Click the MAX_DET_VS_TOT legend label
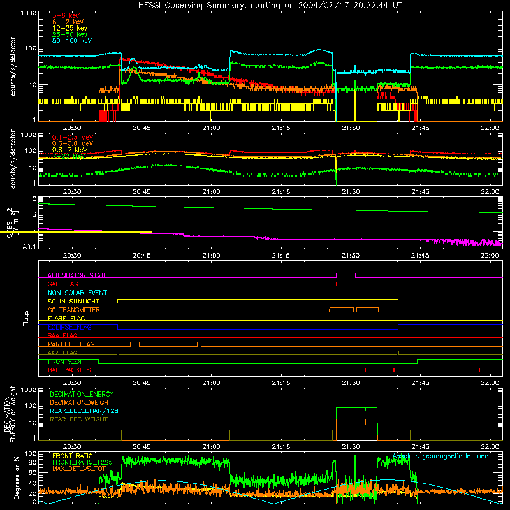 [x=79, y=469]
